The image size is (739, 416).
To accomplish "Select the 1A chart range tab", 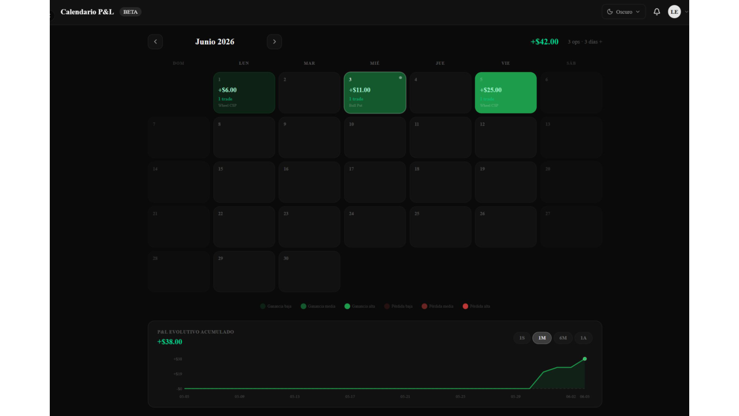I will click(584, 338).
